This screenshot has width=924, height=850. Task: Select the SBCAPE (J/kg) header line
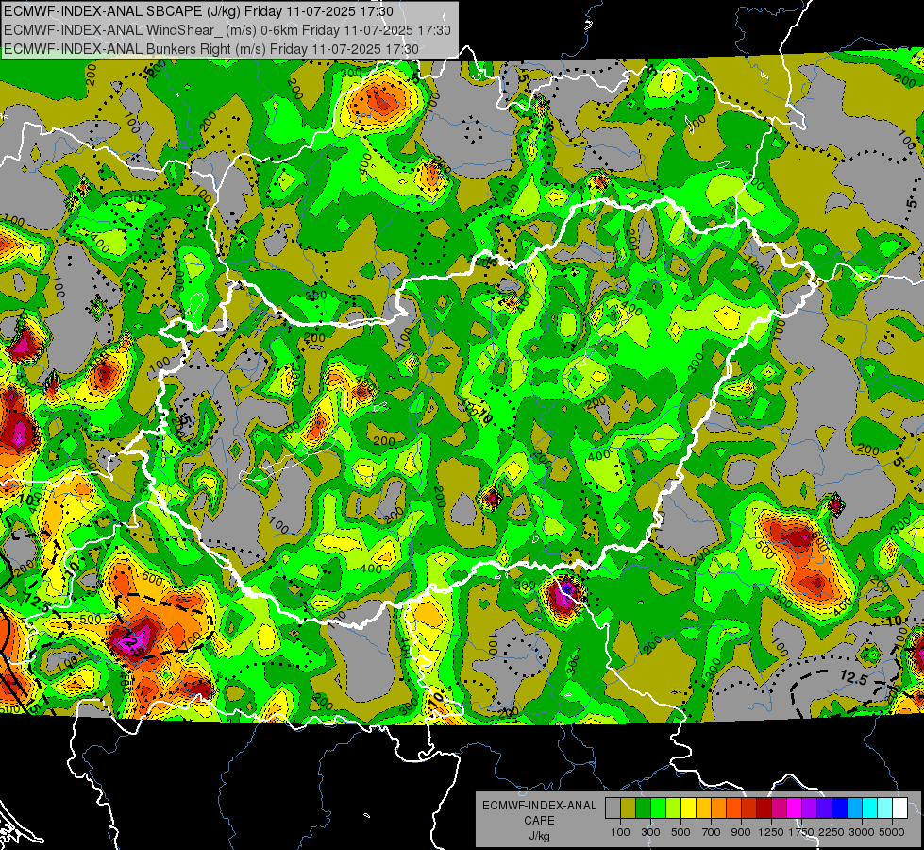coord(198,11)
